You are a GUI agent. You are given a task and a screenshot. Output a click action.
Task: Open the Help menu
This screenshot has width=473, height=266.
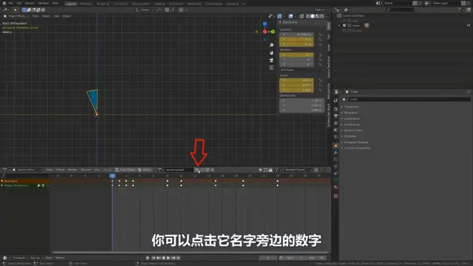(x=55, y=3)
